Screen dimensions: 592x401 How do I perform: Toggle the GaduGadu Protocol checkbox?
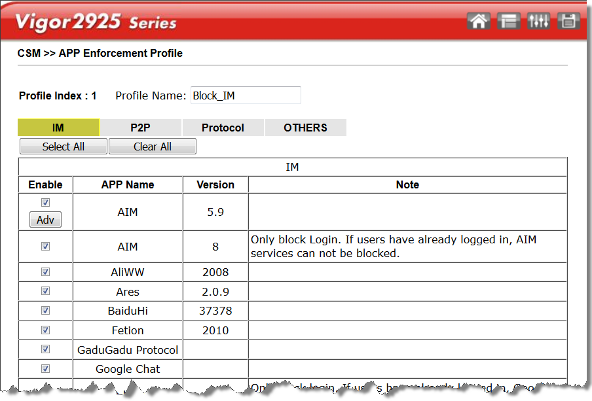[45, 349]
